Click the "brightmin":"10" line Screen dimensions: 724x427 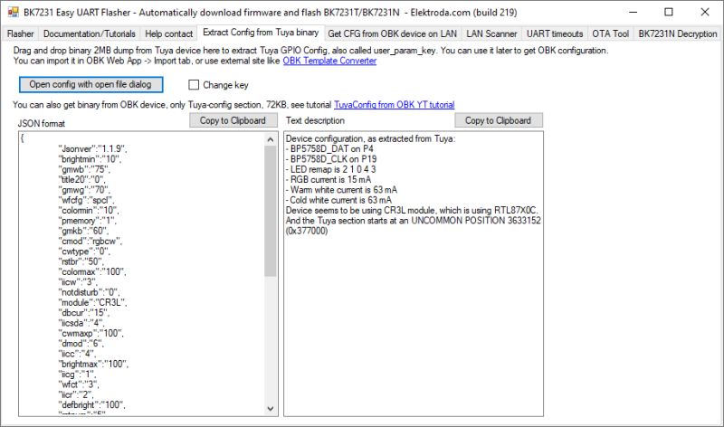pos(90,159)
